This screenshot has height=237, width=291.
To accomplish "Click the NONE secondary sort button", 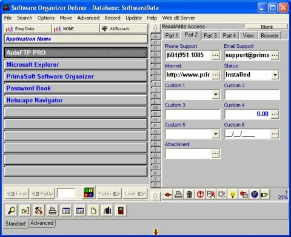I will [76, 29].
